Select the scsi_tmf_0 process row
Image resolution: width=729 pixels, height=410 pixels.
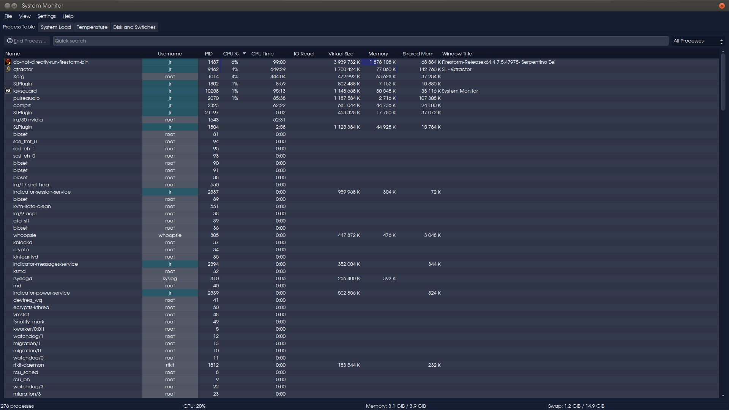(x=361, y=141)
